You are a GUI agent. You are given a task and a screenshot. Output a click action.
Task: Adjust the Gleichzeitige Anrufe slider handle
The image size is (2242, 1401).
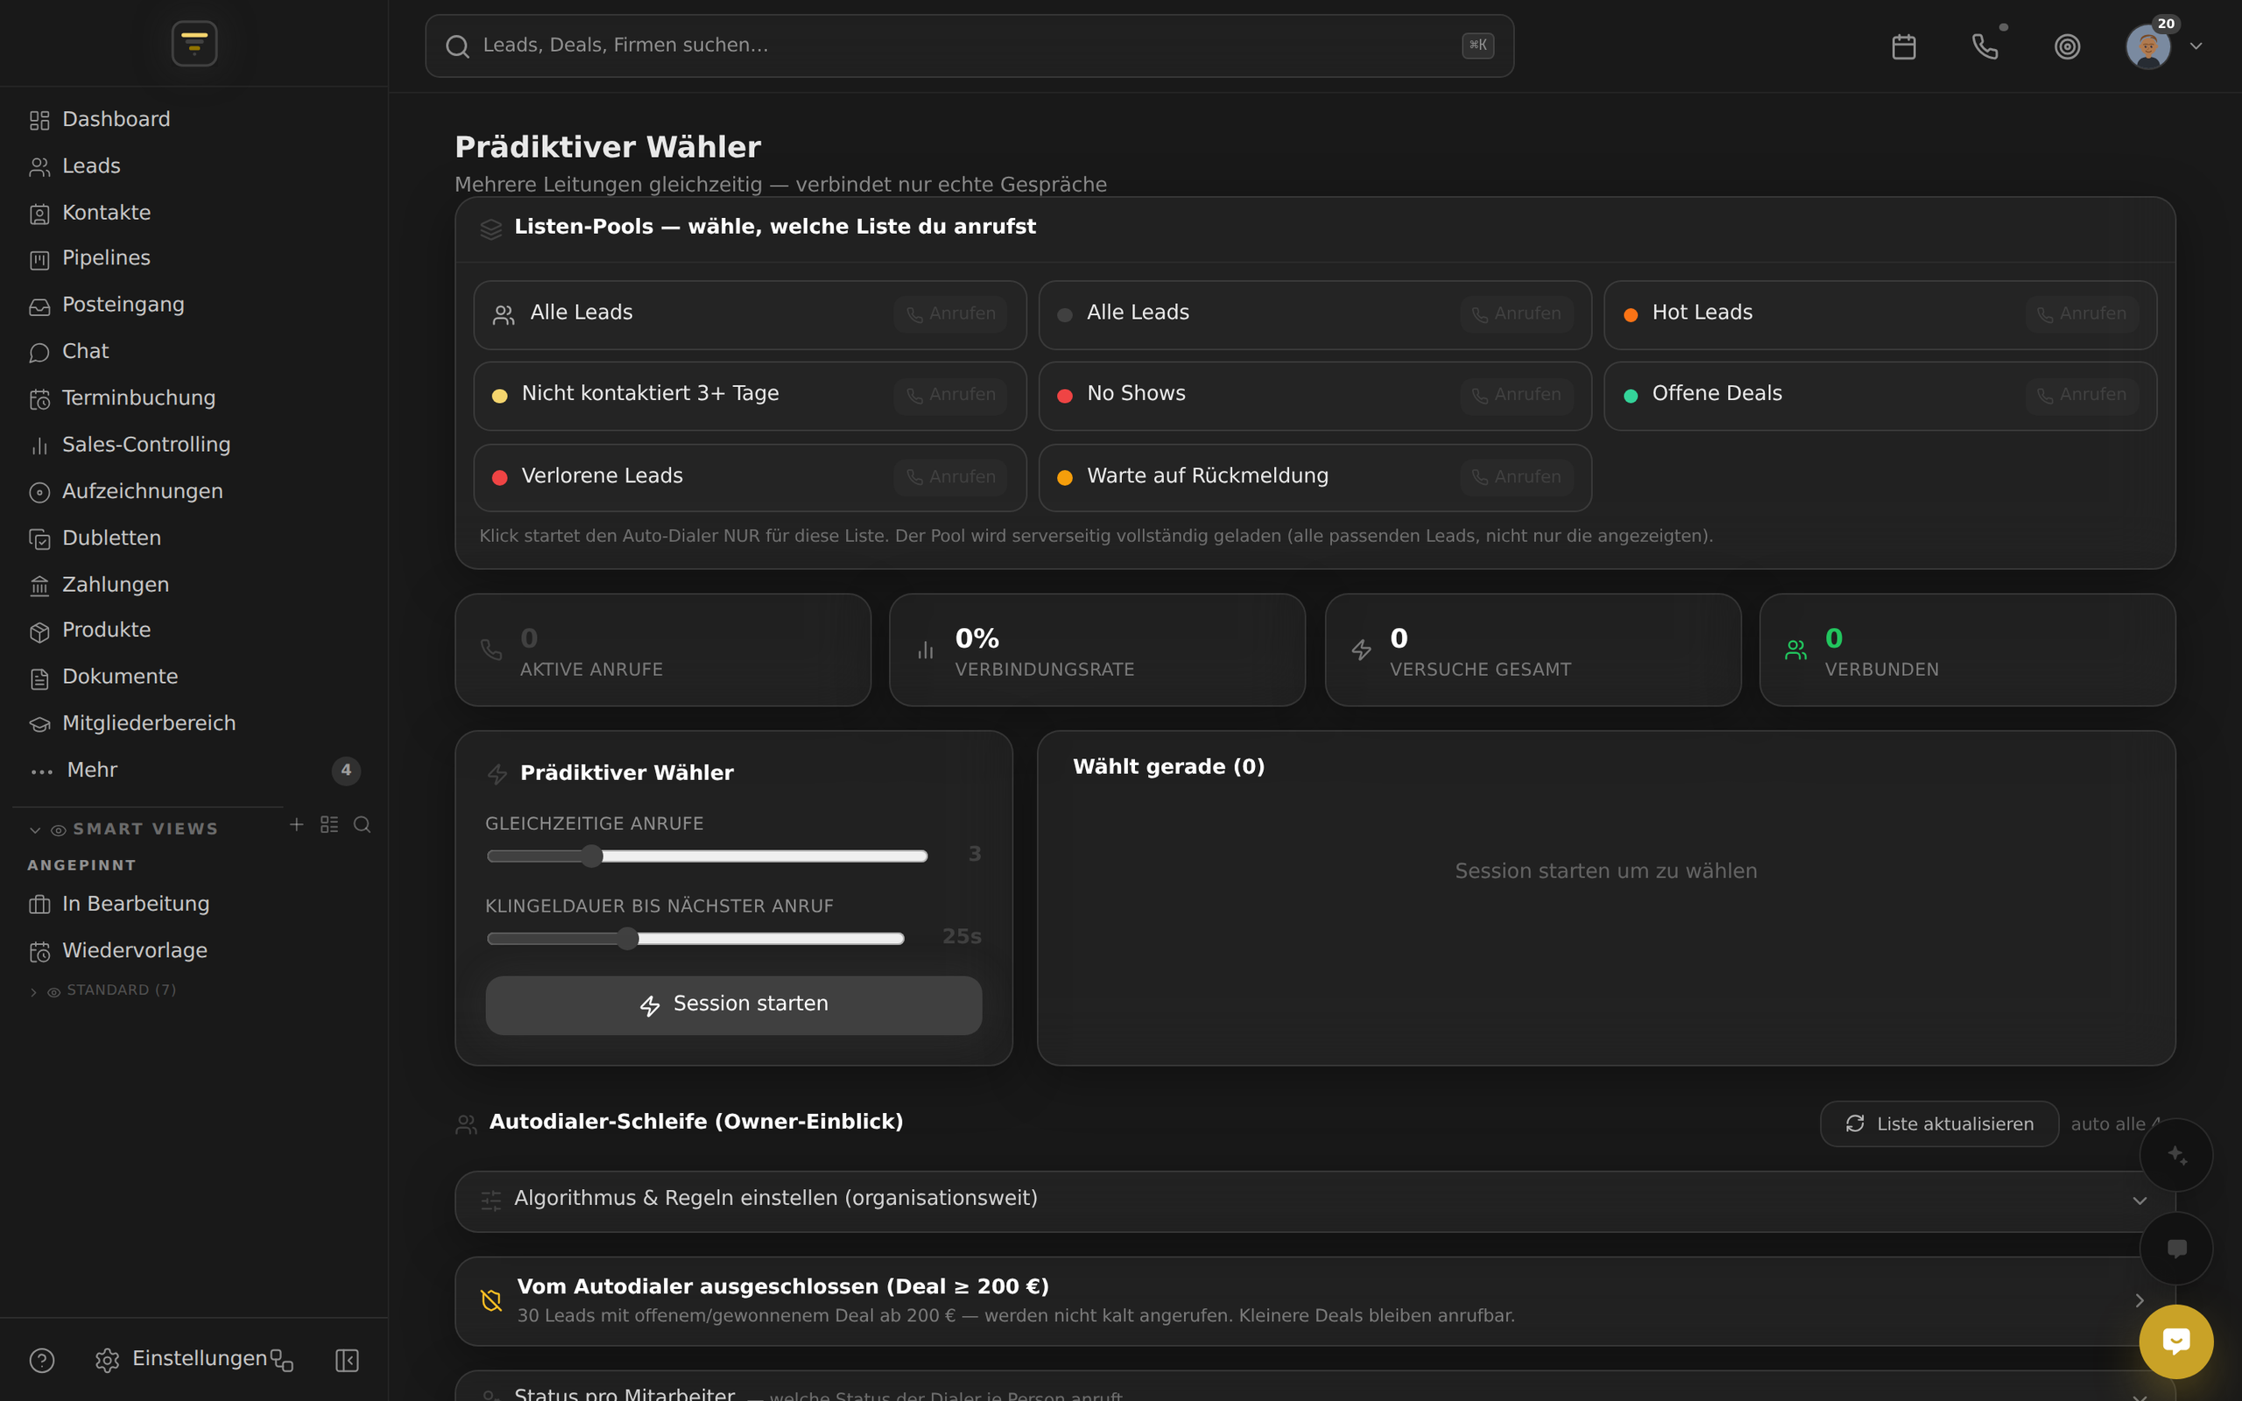pyautogui.click(x=592, y=856)
